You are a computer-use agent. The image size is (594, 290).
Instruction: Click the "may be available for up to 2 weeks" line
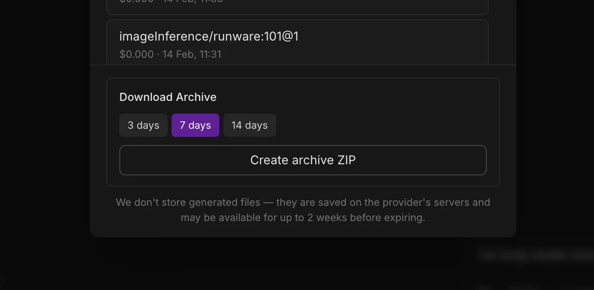(x=303, y=217)
